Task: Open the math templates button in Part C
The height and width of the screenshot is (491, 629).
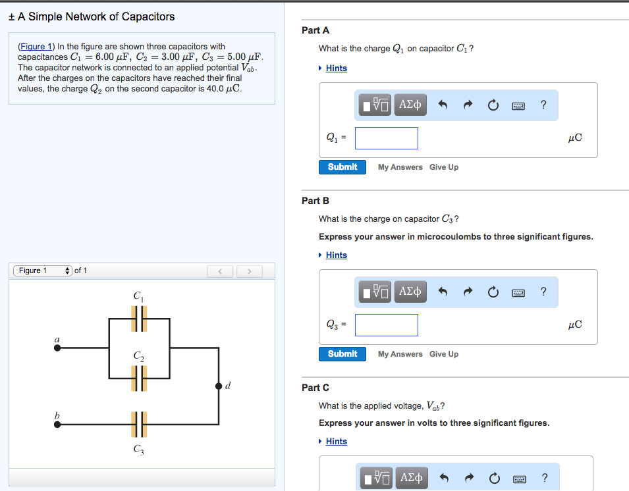Action: tap(376, 478)
